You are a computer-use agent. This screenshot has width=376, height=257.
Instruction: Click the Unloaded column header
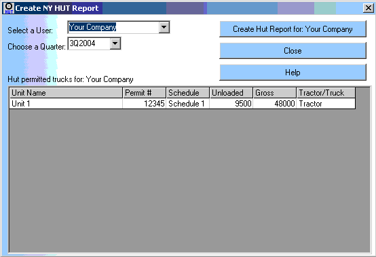tap(231, 93)
